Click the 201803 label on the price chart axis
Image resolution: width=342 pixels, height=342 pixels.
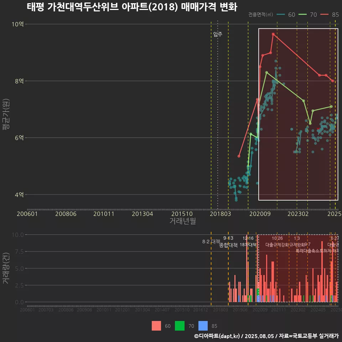[x=220, y=214]
